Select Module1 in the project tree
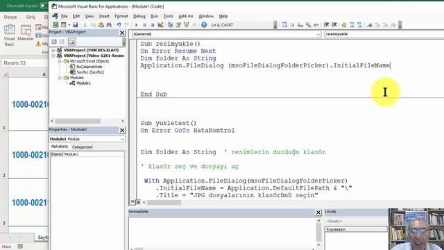 (x=83, y=83)
